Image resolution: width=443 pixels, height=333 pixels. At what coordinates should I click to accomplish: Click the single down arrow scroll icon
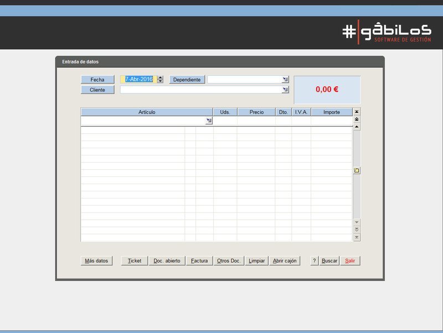point(357,222)
